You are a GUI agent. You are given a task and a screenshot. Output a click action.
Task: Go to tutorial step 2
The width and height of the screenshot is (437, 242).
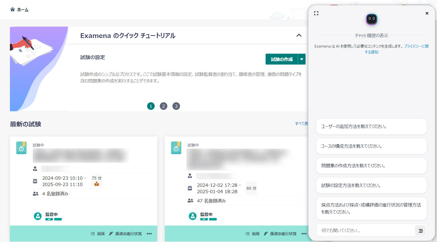tap(164, 106)
